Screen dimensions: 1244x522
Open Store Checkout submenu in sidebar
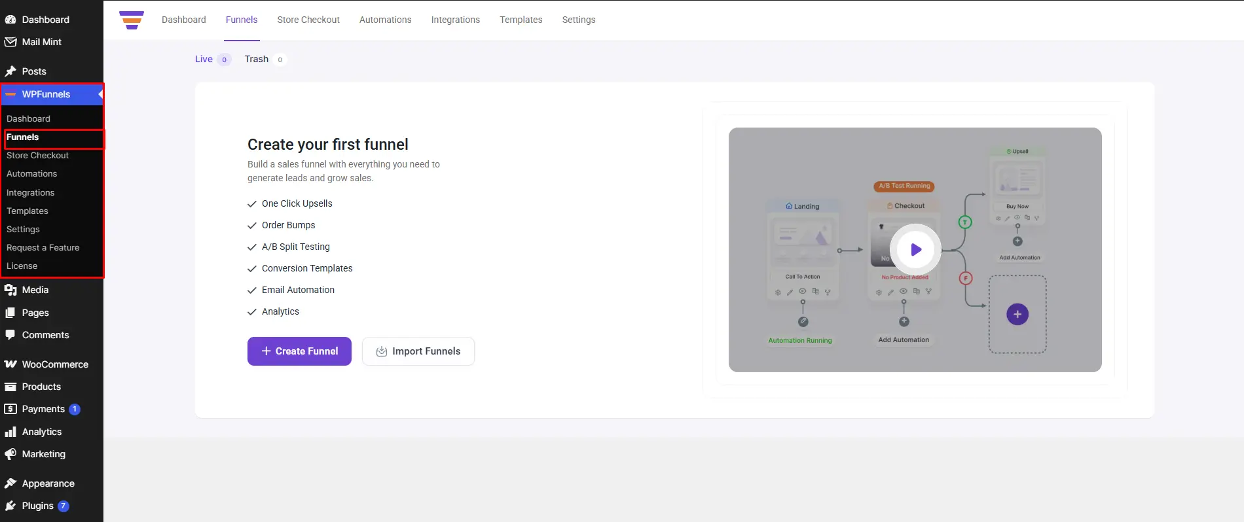37,155
